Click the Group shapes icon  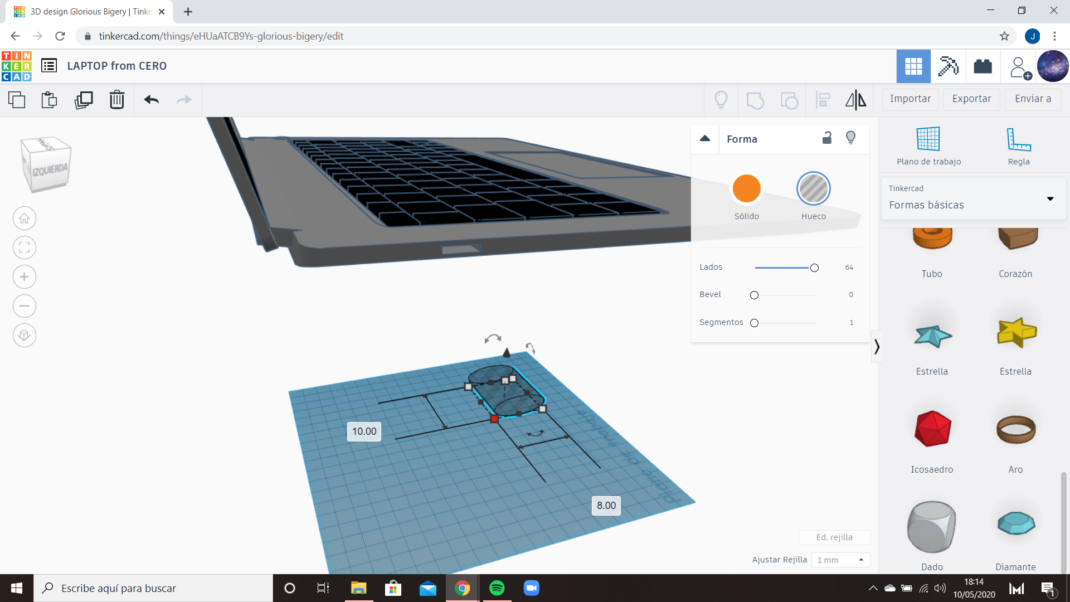tap(755, 100)
